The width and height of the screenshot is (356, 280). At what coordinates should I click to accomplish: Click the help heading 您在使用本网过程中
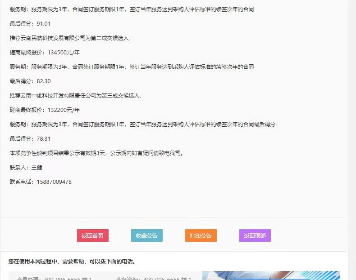(x=72, y=261)
